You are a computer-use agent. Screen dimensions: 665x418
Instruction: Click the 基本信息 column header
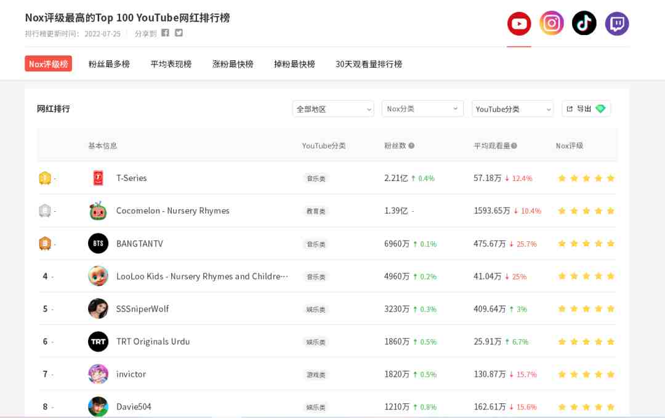click(103, 146)
